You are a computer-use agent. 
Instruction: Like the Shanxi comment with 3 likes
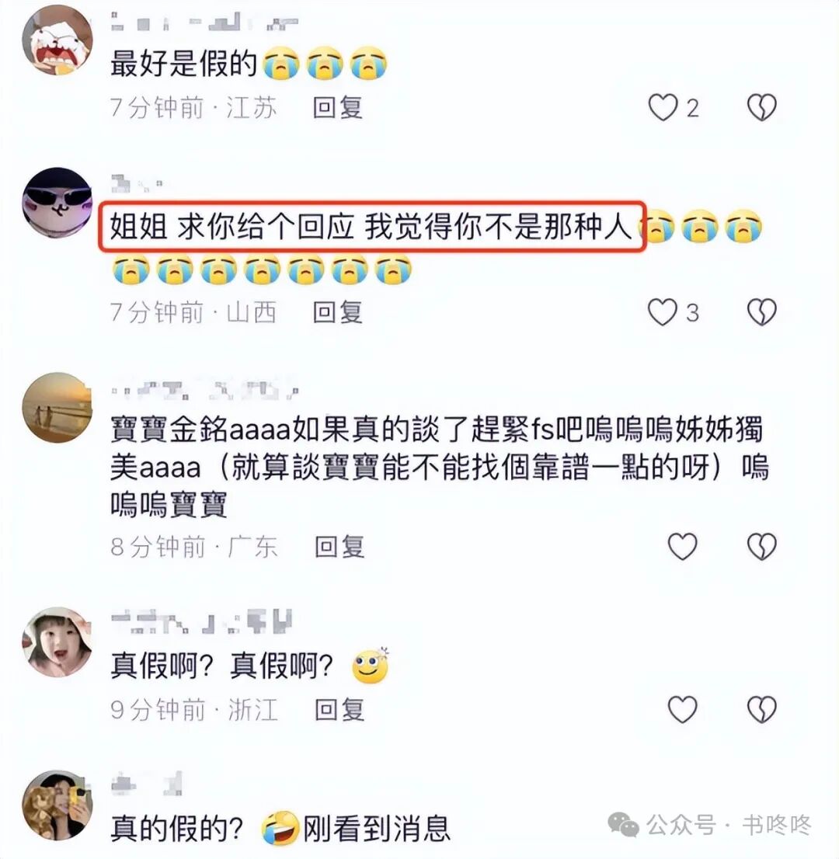[x=663, y=312]
